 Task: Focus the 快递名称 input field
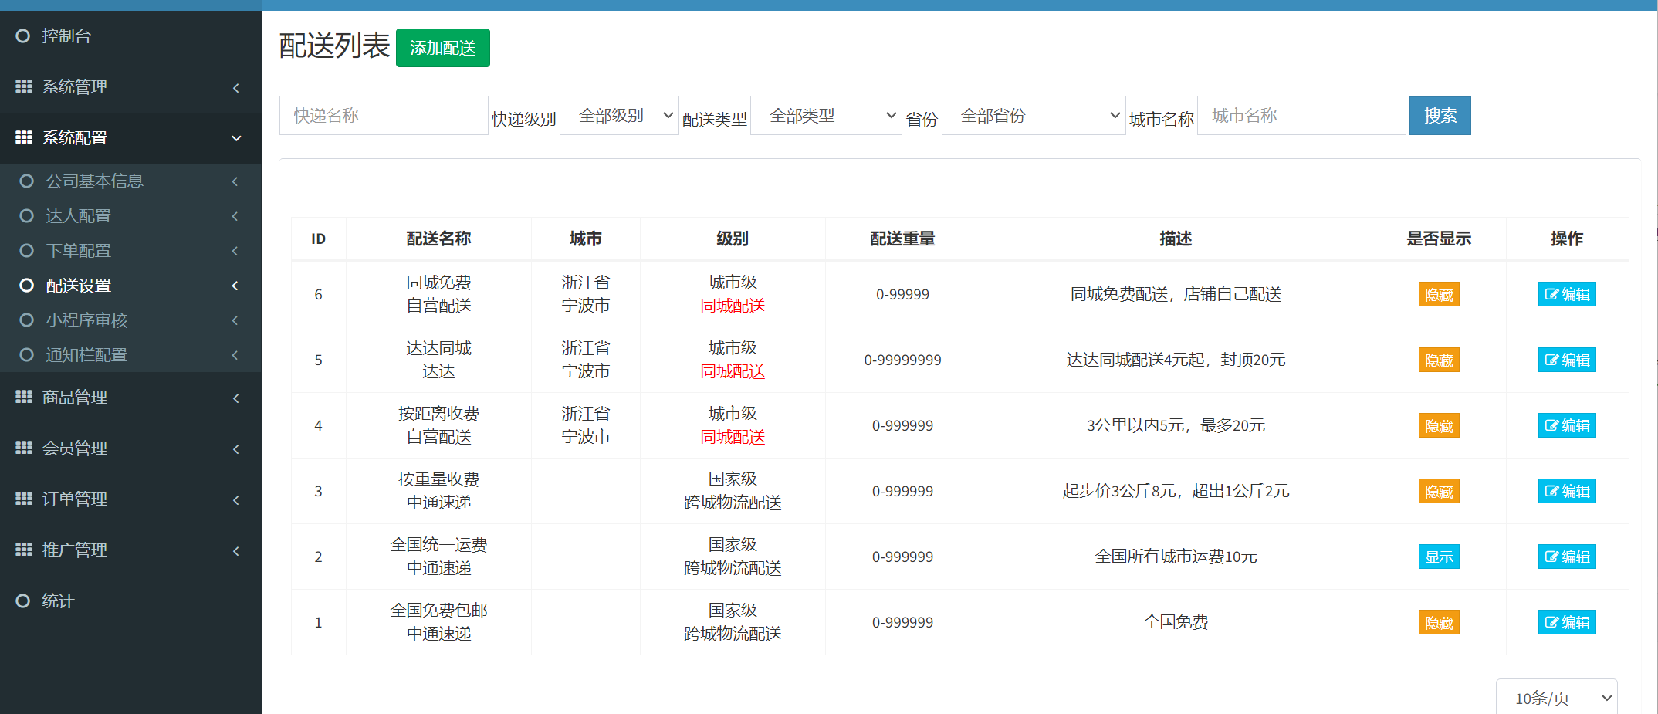tap(383, 116)
